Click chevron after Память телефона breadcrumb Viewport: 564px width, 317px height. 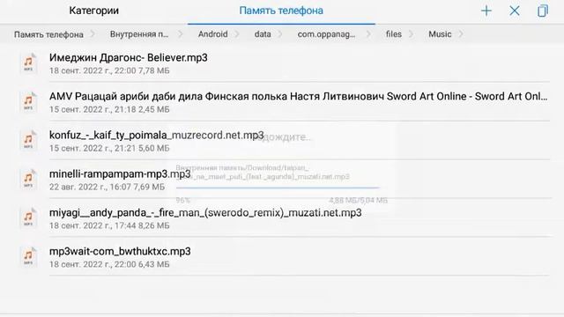pyautogui.click(x=93, y=34)
